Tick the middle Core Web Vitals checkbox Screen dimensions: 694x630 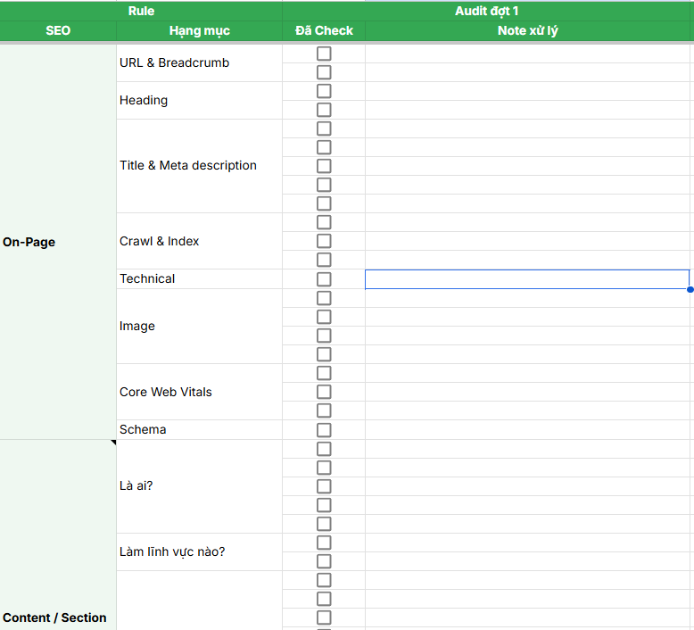coord(324,392)
